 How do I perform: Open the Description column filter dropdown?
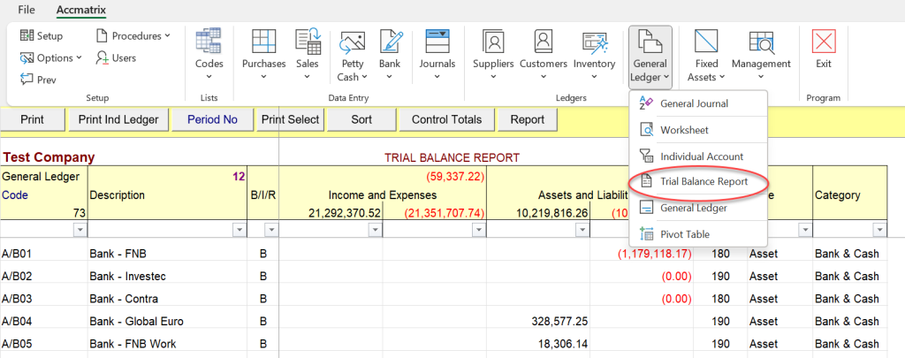[x=239, y=230]
